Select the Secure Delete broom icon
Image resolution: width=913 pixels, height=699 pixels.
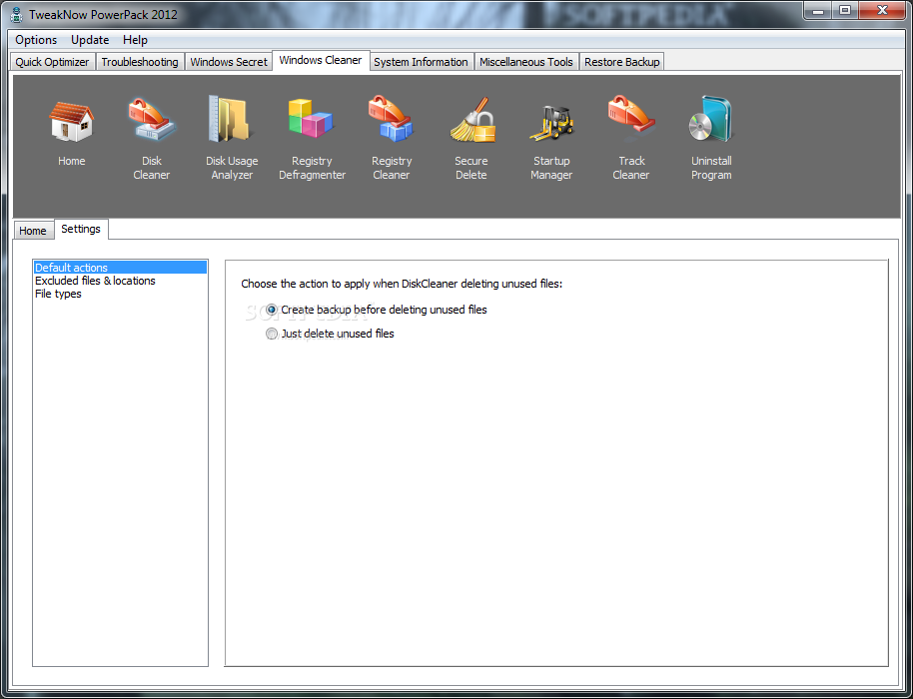pyautogui.click(x=472, y=120)
